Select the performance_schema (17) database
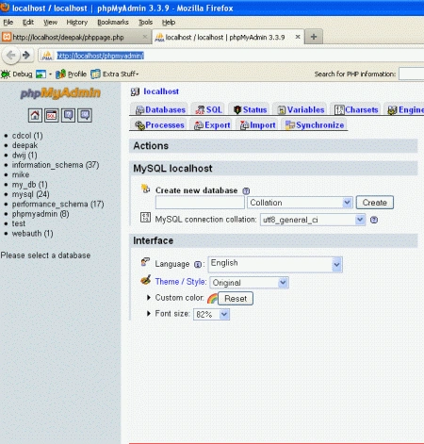 57,204
